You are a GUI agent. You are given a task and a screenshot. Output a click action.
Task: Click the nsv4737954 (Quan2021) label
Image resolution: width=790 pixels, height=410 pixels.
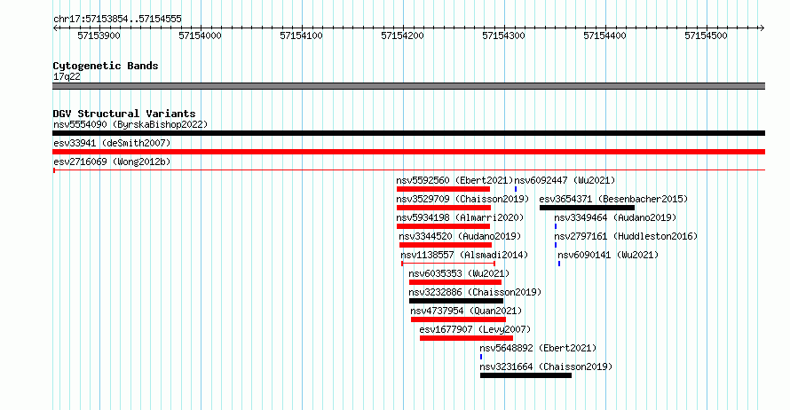coord(466,311)
